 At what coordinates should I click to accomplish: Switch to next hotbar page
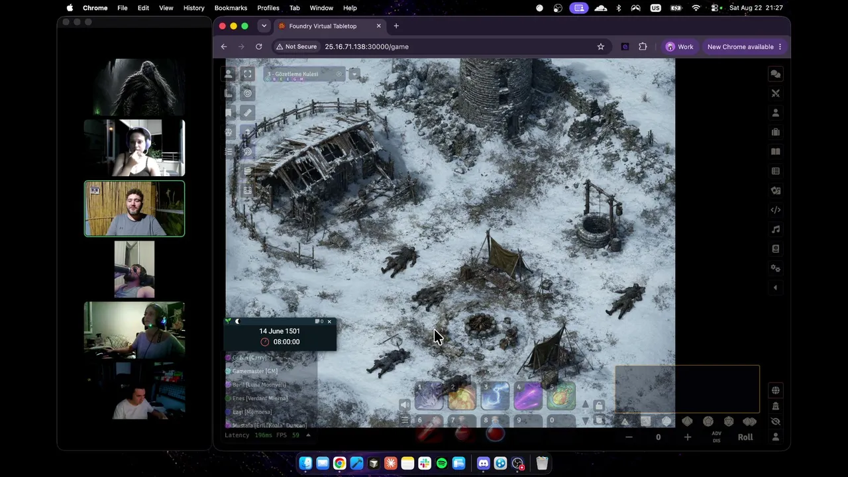[x=585, y=421]
